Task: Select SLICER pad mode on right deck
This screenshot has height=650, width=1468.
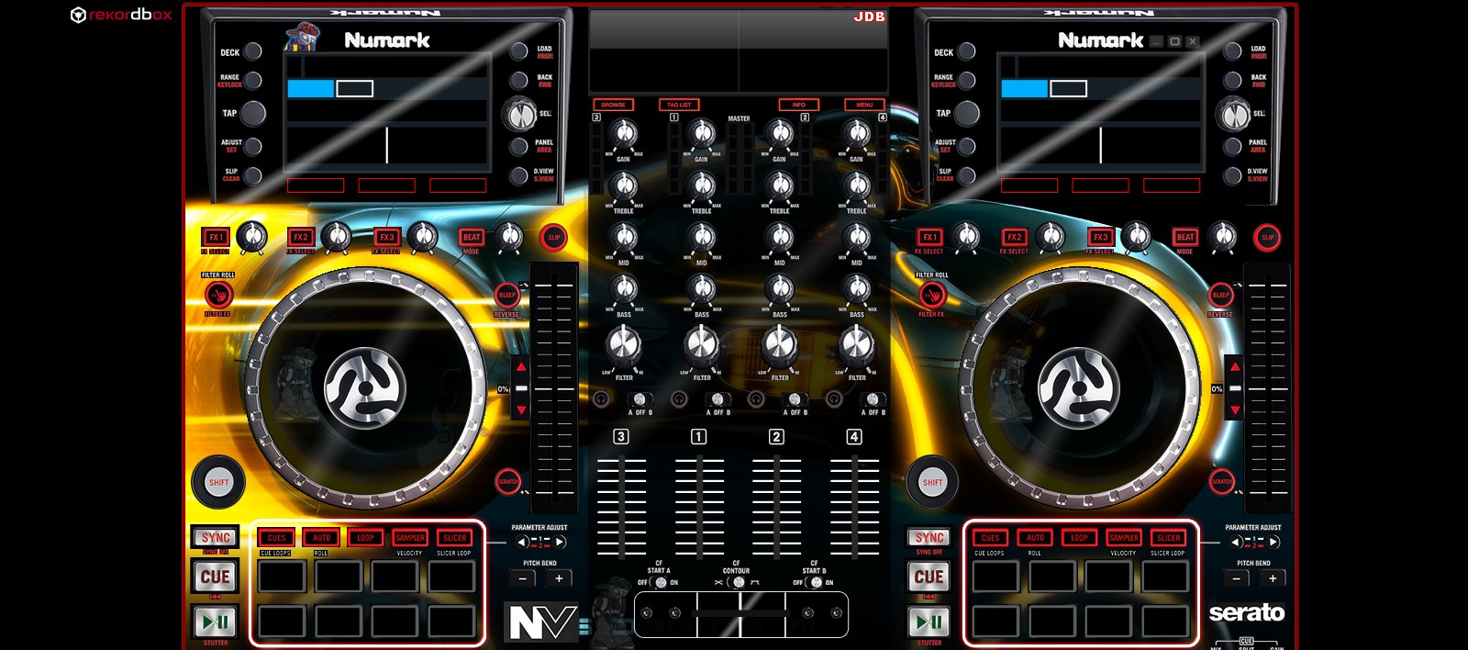Action: tap(1169, 538)
